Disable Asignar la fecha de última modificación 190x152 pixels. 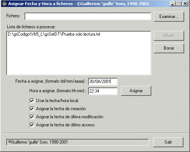pyautogui.click(x=32, y=117)
